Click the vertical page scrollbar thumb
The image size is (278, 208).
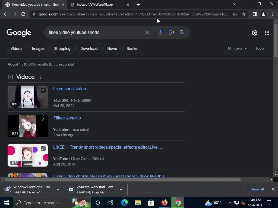276,40
